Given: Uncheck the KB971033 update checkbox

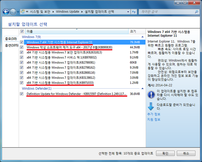Looking at the screenshot, I should coord(22,83).
